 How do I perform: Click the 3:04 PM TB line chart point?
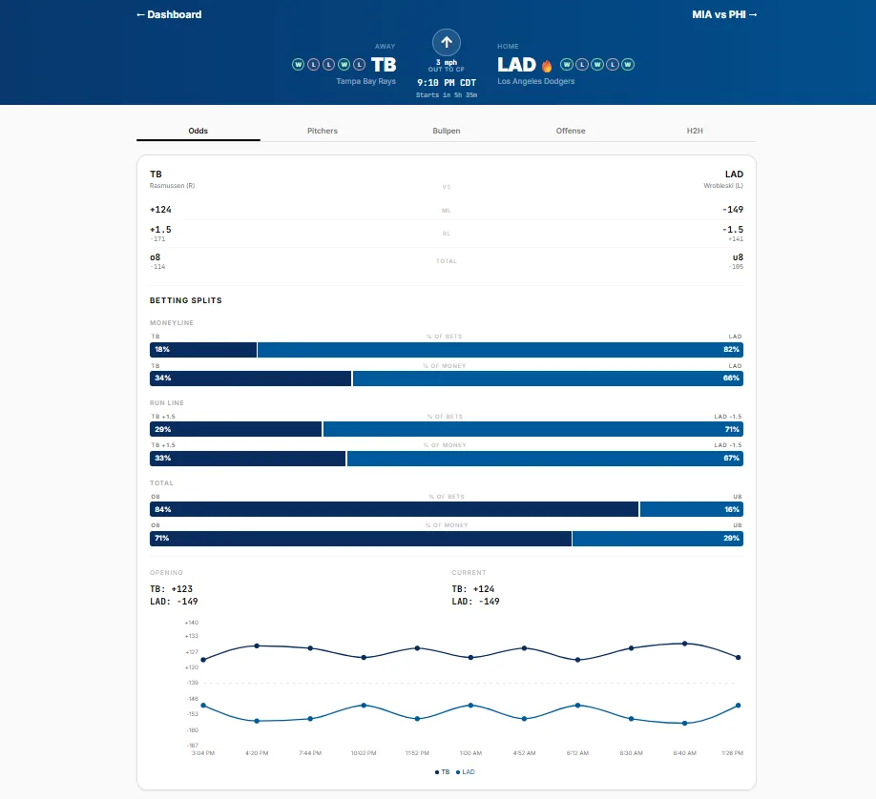[203, 660]
